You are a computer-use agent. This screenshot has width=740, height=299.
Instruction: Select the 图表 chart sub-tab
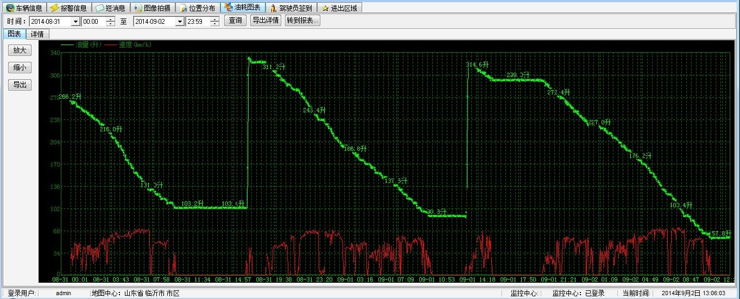pos(14,34)
